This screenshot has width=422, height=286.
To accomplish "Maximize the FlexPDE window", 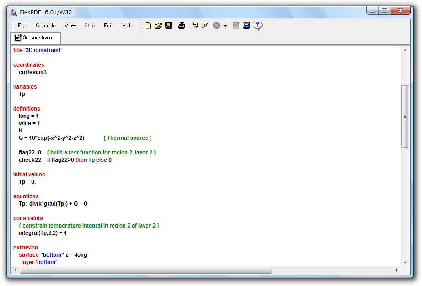I will 384,11.
